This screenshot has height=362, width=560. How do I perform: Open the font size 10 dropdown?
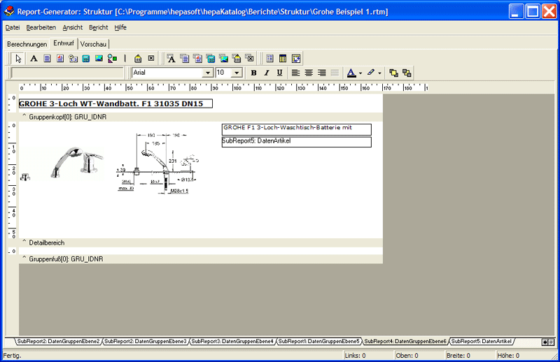237,73
